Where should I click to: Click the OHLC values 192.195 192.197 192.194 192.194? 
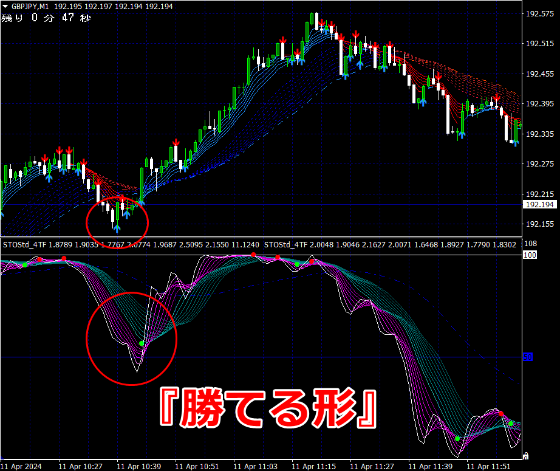coord(113,7)
